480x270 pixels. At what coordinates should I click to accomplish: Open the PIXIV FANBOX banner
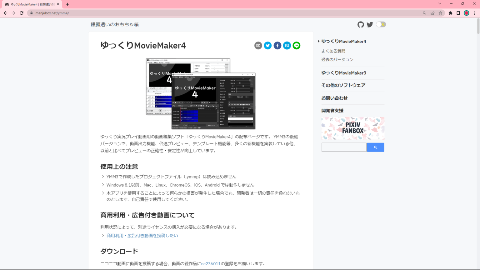(353, 128)
